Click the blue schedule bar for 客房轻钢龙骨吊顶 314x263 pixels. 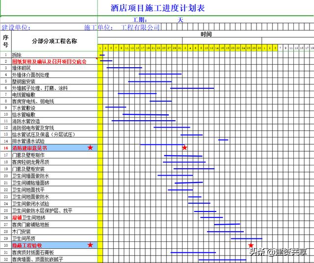point(184,162)
